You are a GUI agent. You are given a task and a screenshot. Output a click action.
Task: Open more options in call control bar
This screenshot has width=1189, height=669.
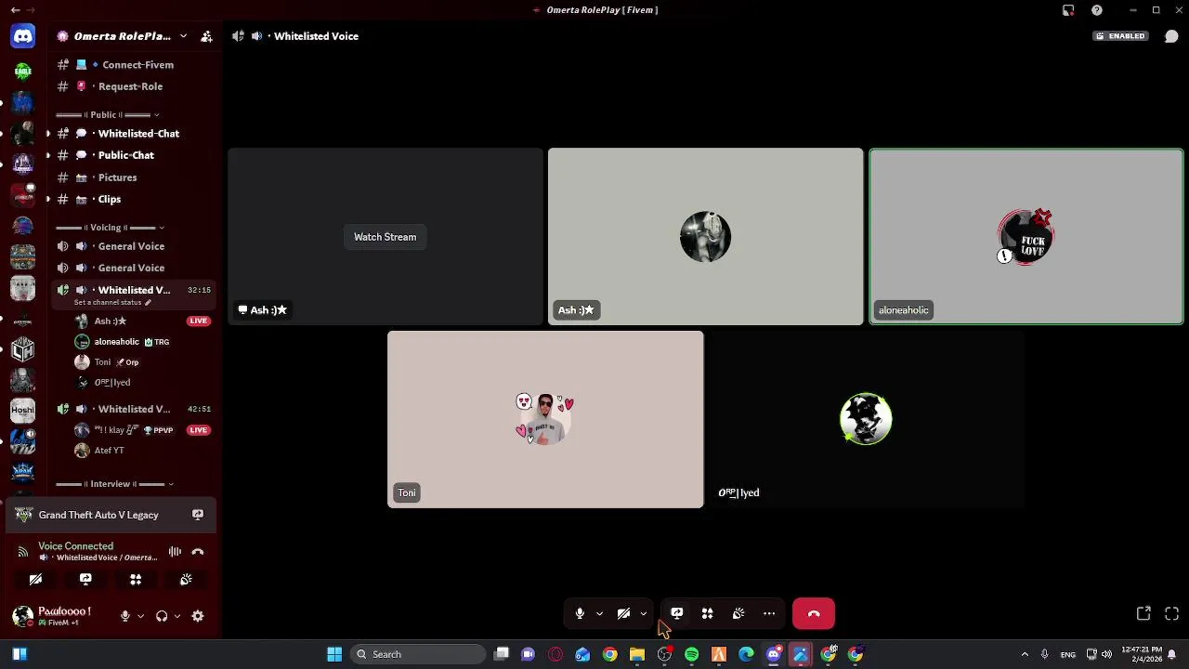pos(769,613)
